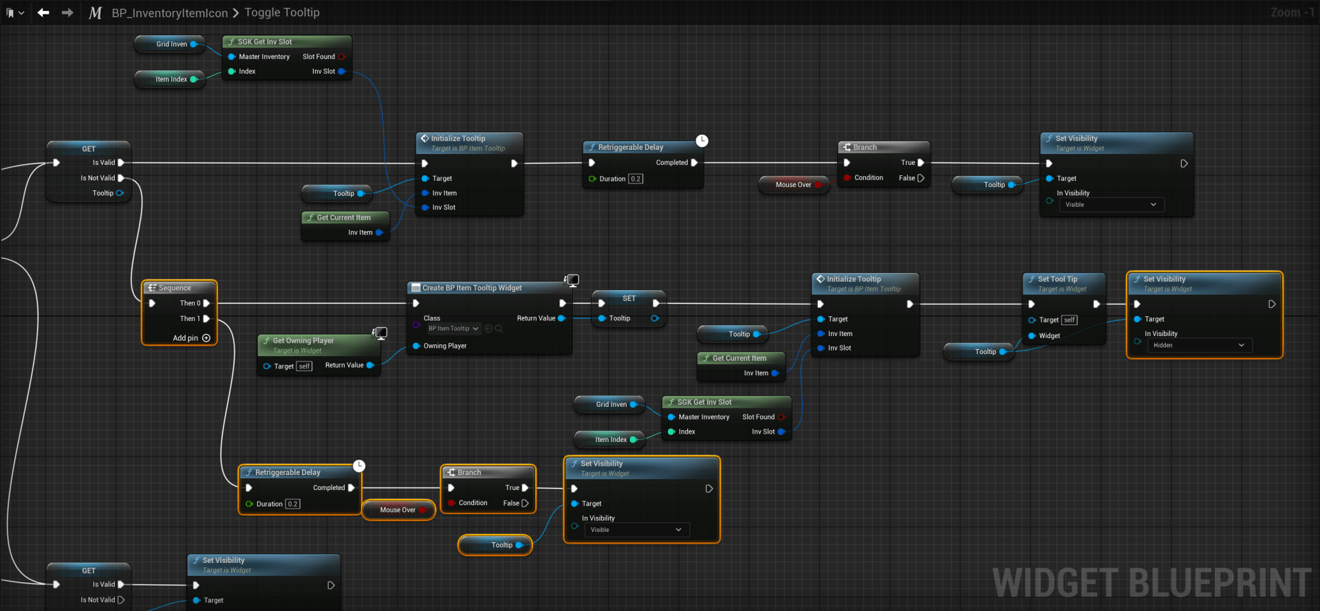Image resolution: width=1320 pixels, height=611 pixels.
Task: Select the Create BP Item Tooltip Widget node title
Action: pyautogui.click(x=472, y=288)
